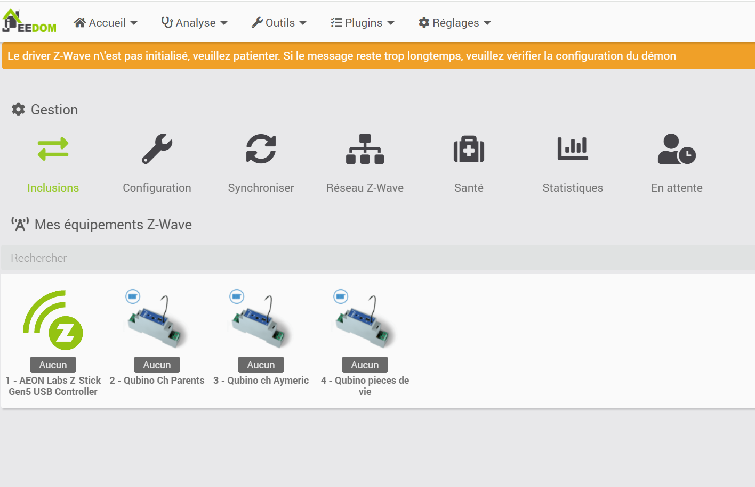Viewport: 755px width, 487px height.
Task: Click the Jeedom logo
Action: 29,21
